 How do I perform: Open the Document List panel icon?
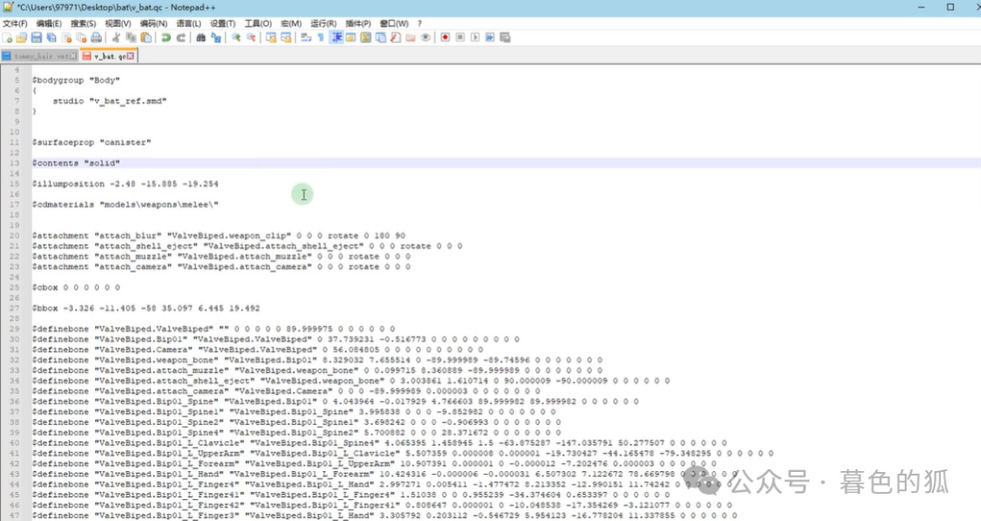[x=381, y=37]
